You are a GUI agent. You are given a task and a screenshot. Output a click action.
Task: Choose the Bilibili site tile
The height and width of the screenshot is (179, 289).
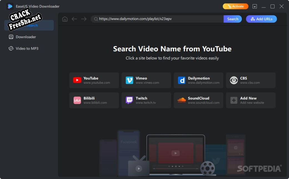pos(94,100)
